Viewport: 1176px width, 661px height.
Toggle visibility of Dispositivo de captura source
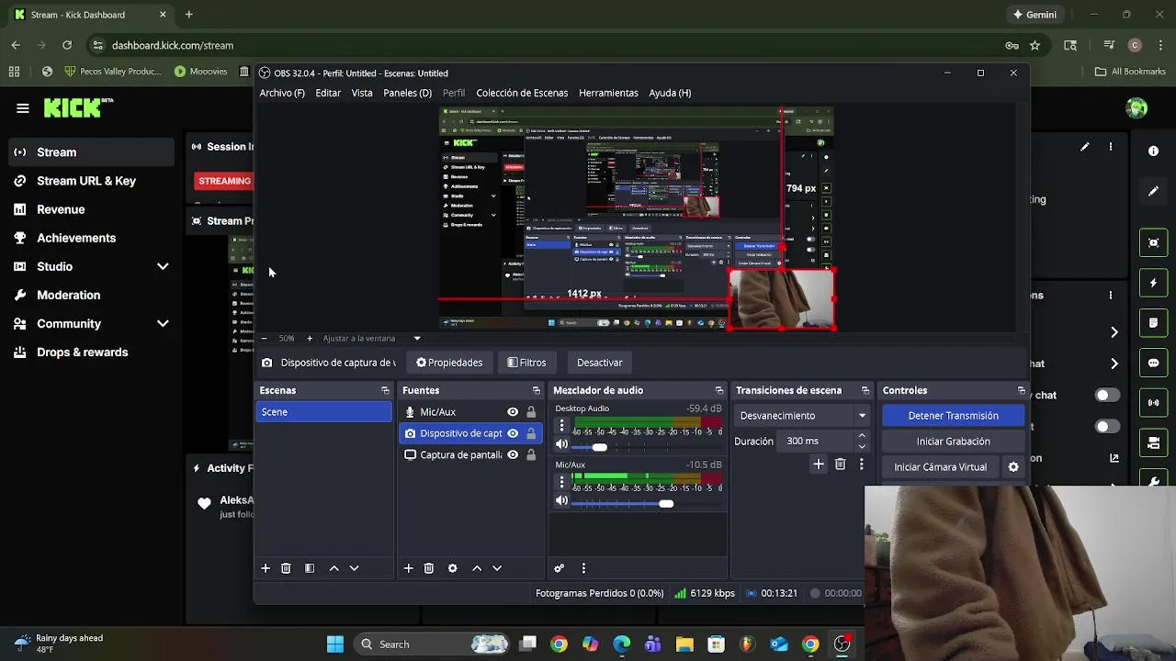point(513,433)
